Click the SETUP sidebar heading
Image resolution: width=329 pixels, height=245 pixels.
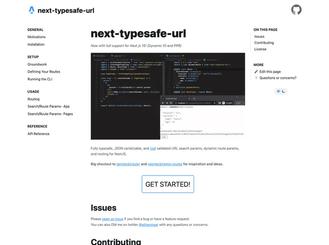click(x=33, y=57)
